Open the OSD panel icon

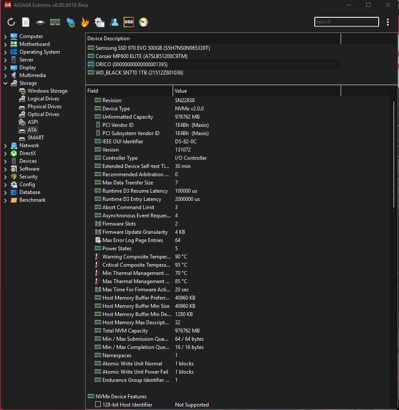point(128,22)
